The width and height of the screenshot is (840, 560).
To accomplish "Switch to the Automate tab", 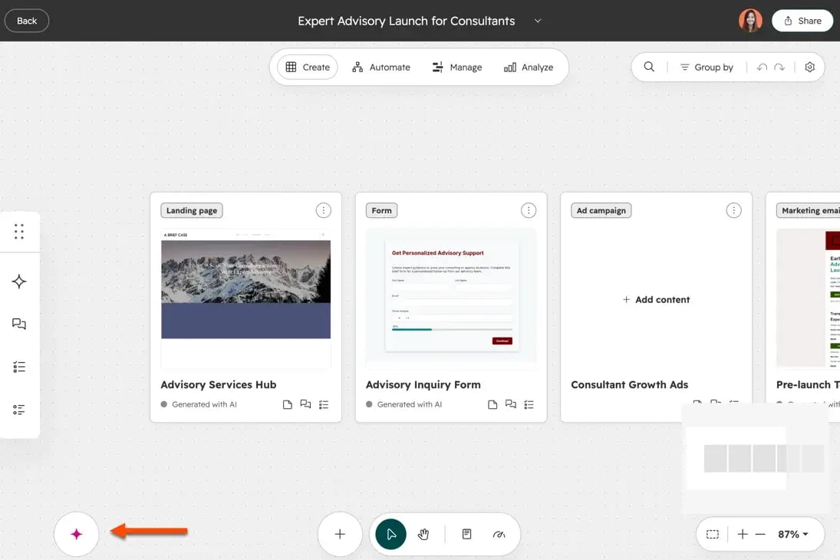I will tap(381, 67).
